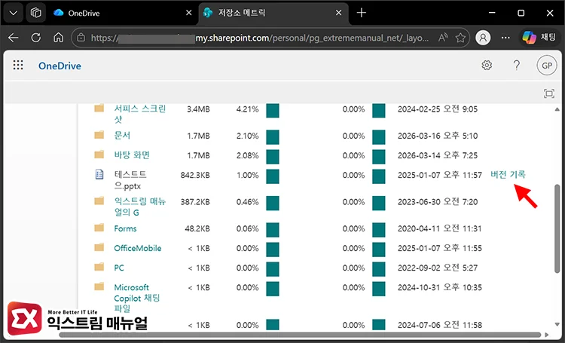
Task: Open a new browser tab
Action: 361,13
